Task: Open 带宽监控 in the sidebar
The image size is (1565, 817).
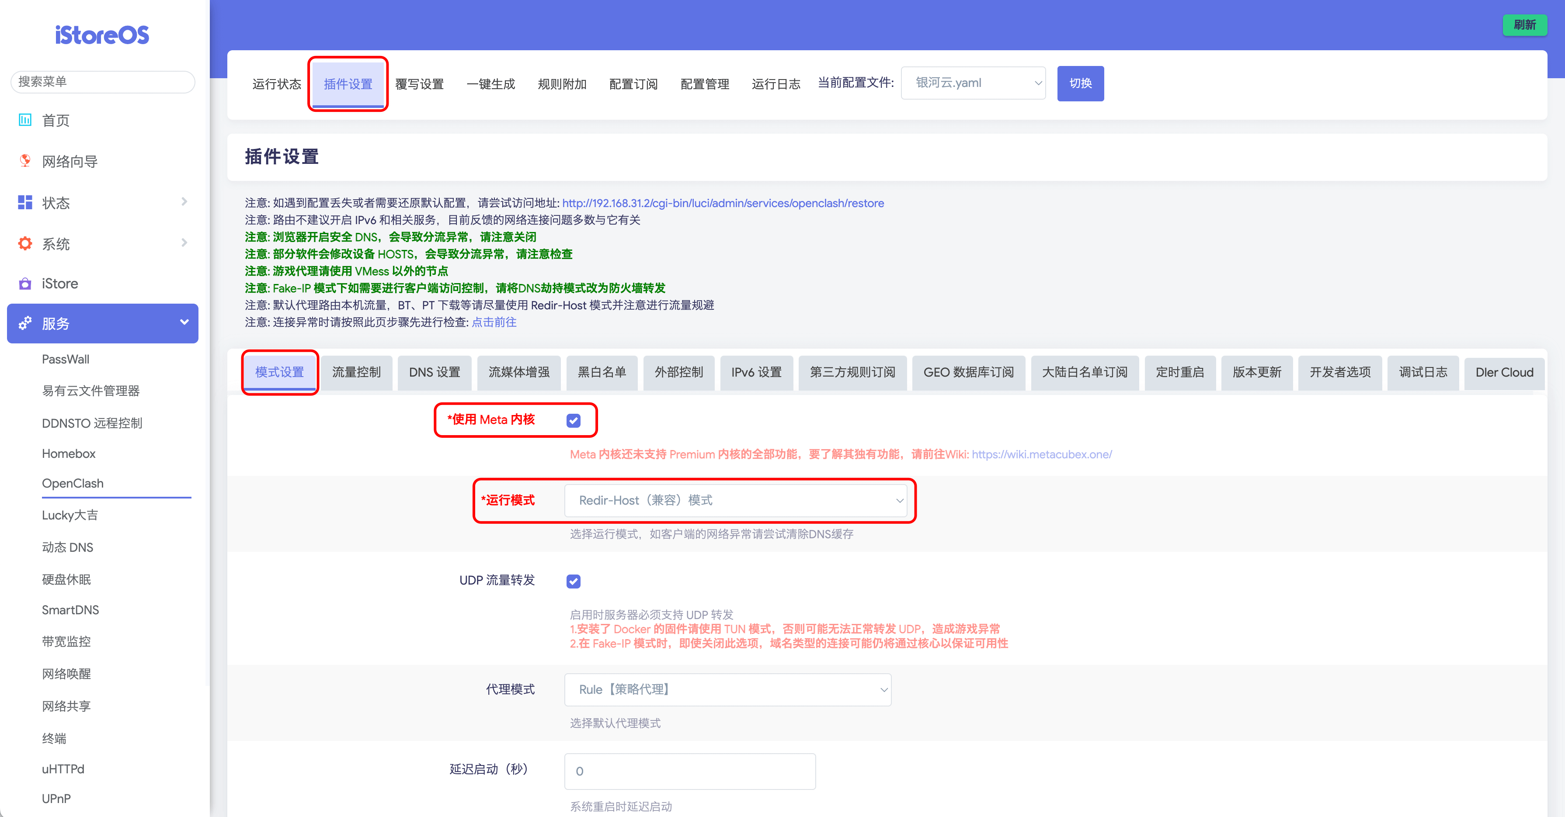Action: [x=66, y=641]
